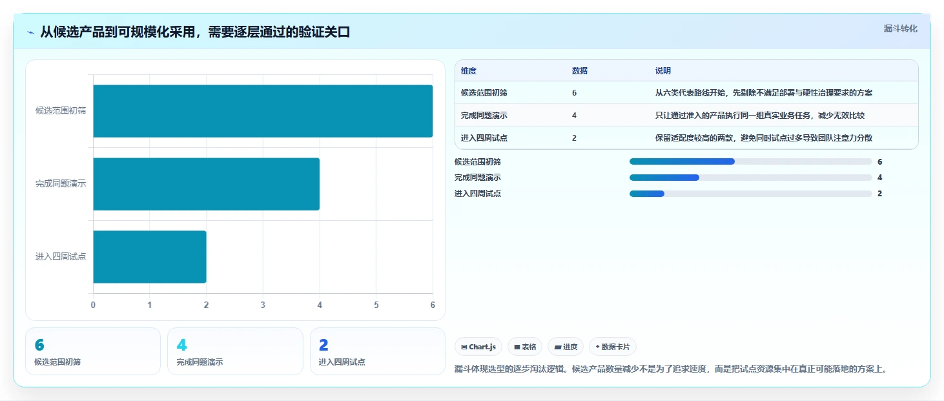
Task: Click x-axis tick label 5
Action: click(376, 305)
